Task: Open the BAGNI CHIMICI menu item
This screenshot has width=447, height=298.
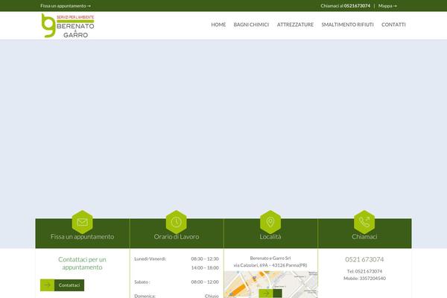Action: click(251, 25)
